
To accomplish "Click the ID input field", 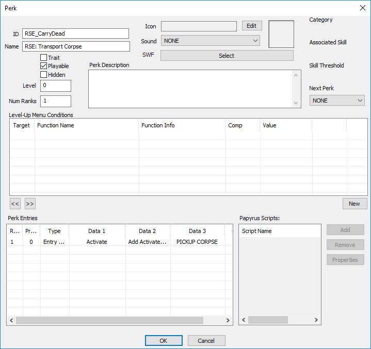I will pyautogui.click(x=75, y=34).
